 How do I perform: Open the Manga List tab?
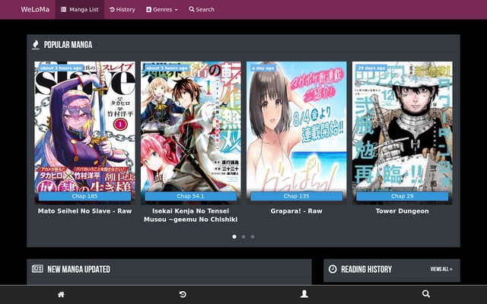[x=79, y=9]
